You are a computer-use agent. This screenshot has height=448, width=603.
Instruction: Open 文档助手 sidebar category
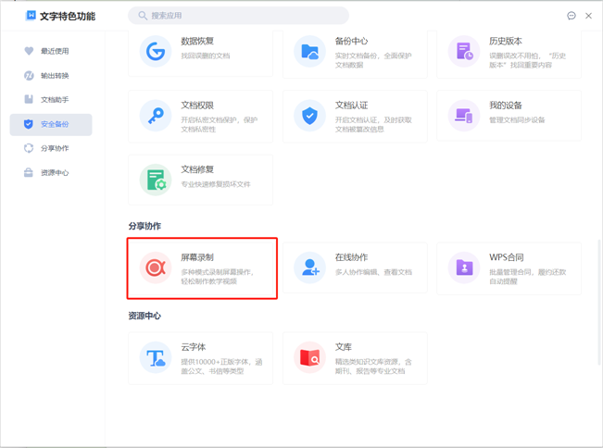click(54, 99)
